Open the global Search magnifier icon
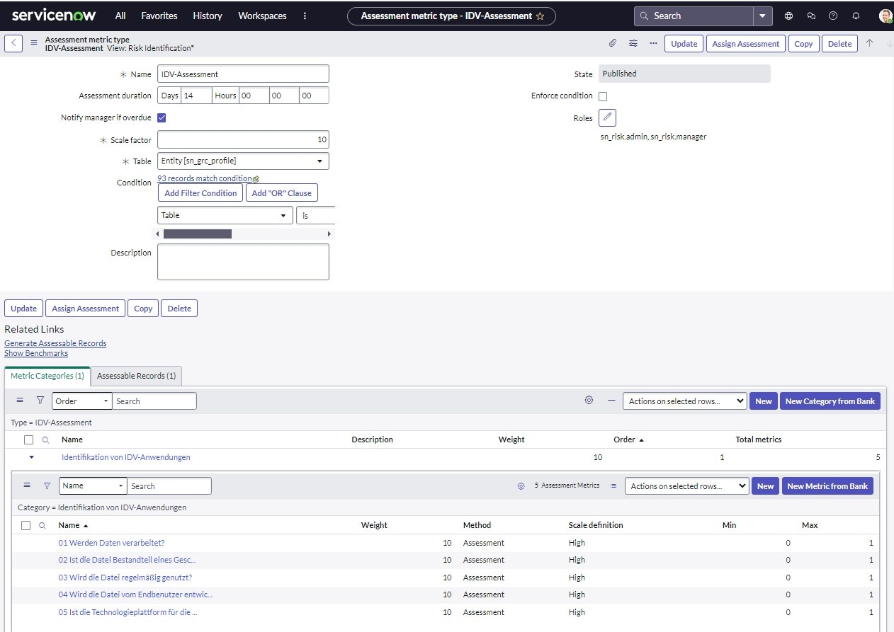 pyautogui.click(x=643, y=15)
